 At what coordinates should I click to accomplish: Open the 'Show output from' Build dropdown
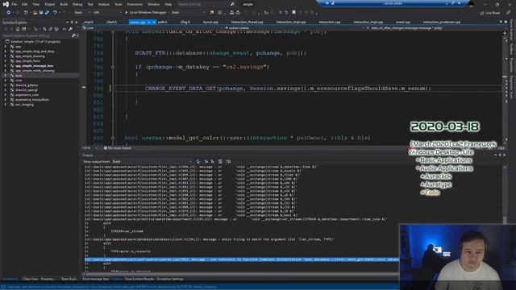(x=152, y=162)
